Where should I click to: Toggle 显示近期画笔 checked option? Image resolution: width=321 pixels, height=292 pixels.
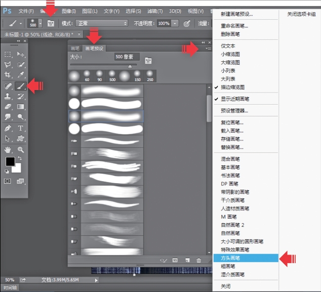(x=235, y=99)
